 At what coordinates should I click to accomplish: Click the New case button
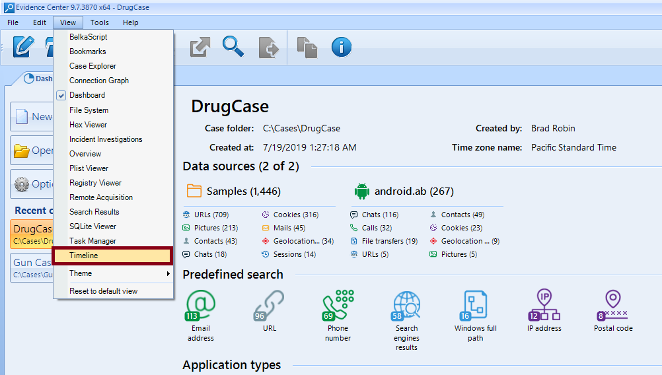point(32,116)
